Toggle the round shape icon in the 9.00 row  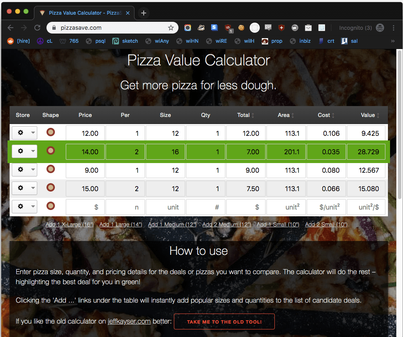[51, 169]
